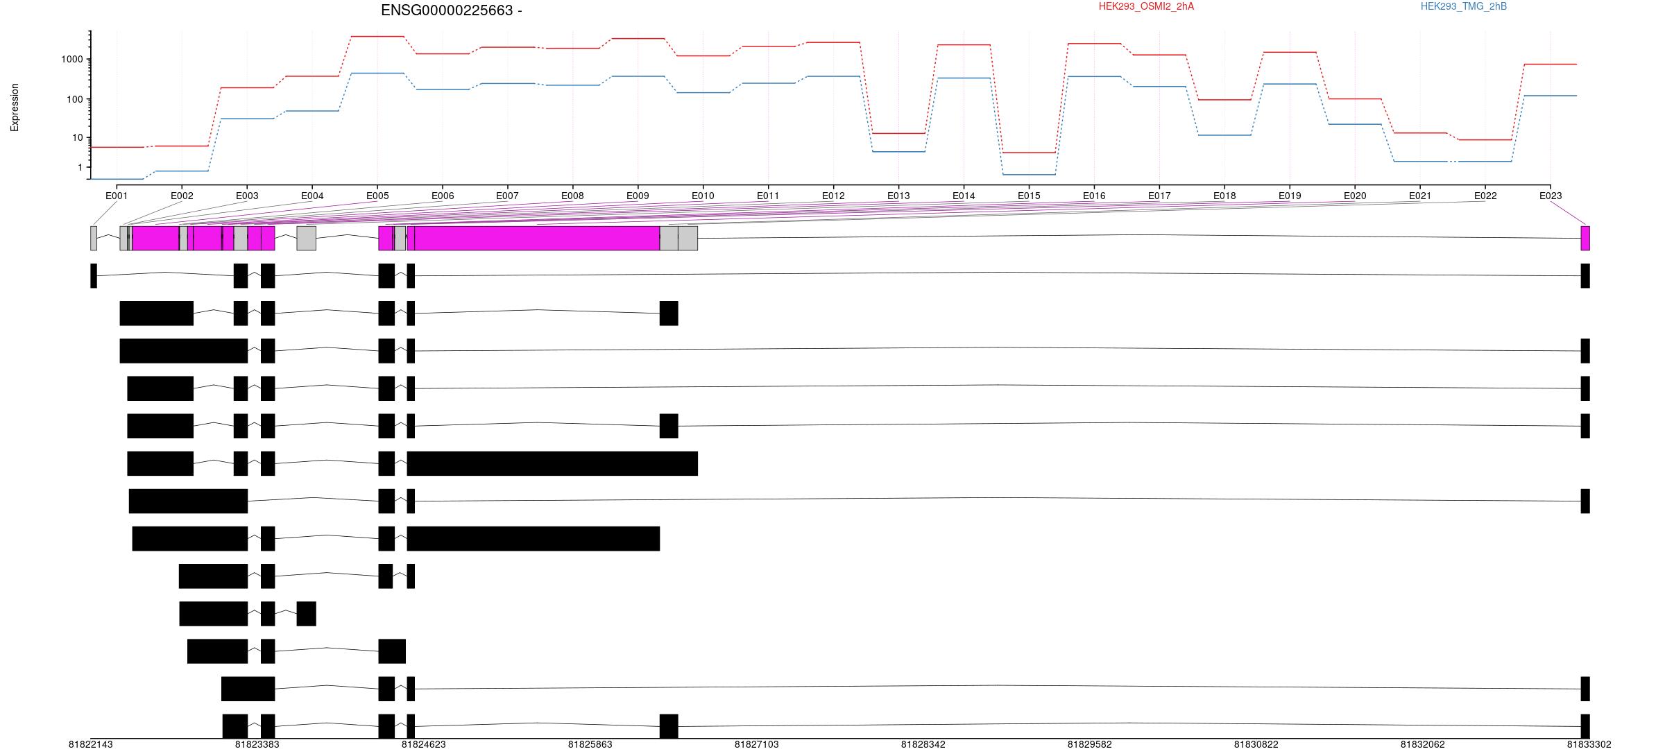Click genomic coordinate 81832062
1665x756 pixels.
tap(1422, 744)
